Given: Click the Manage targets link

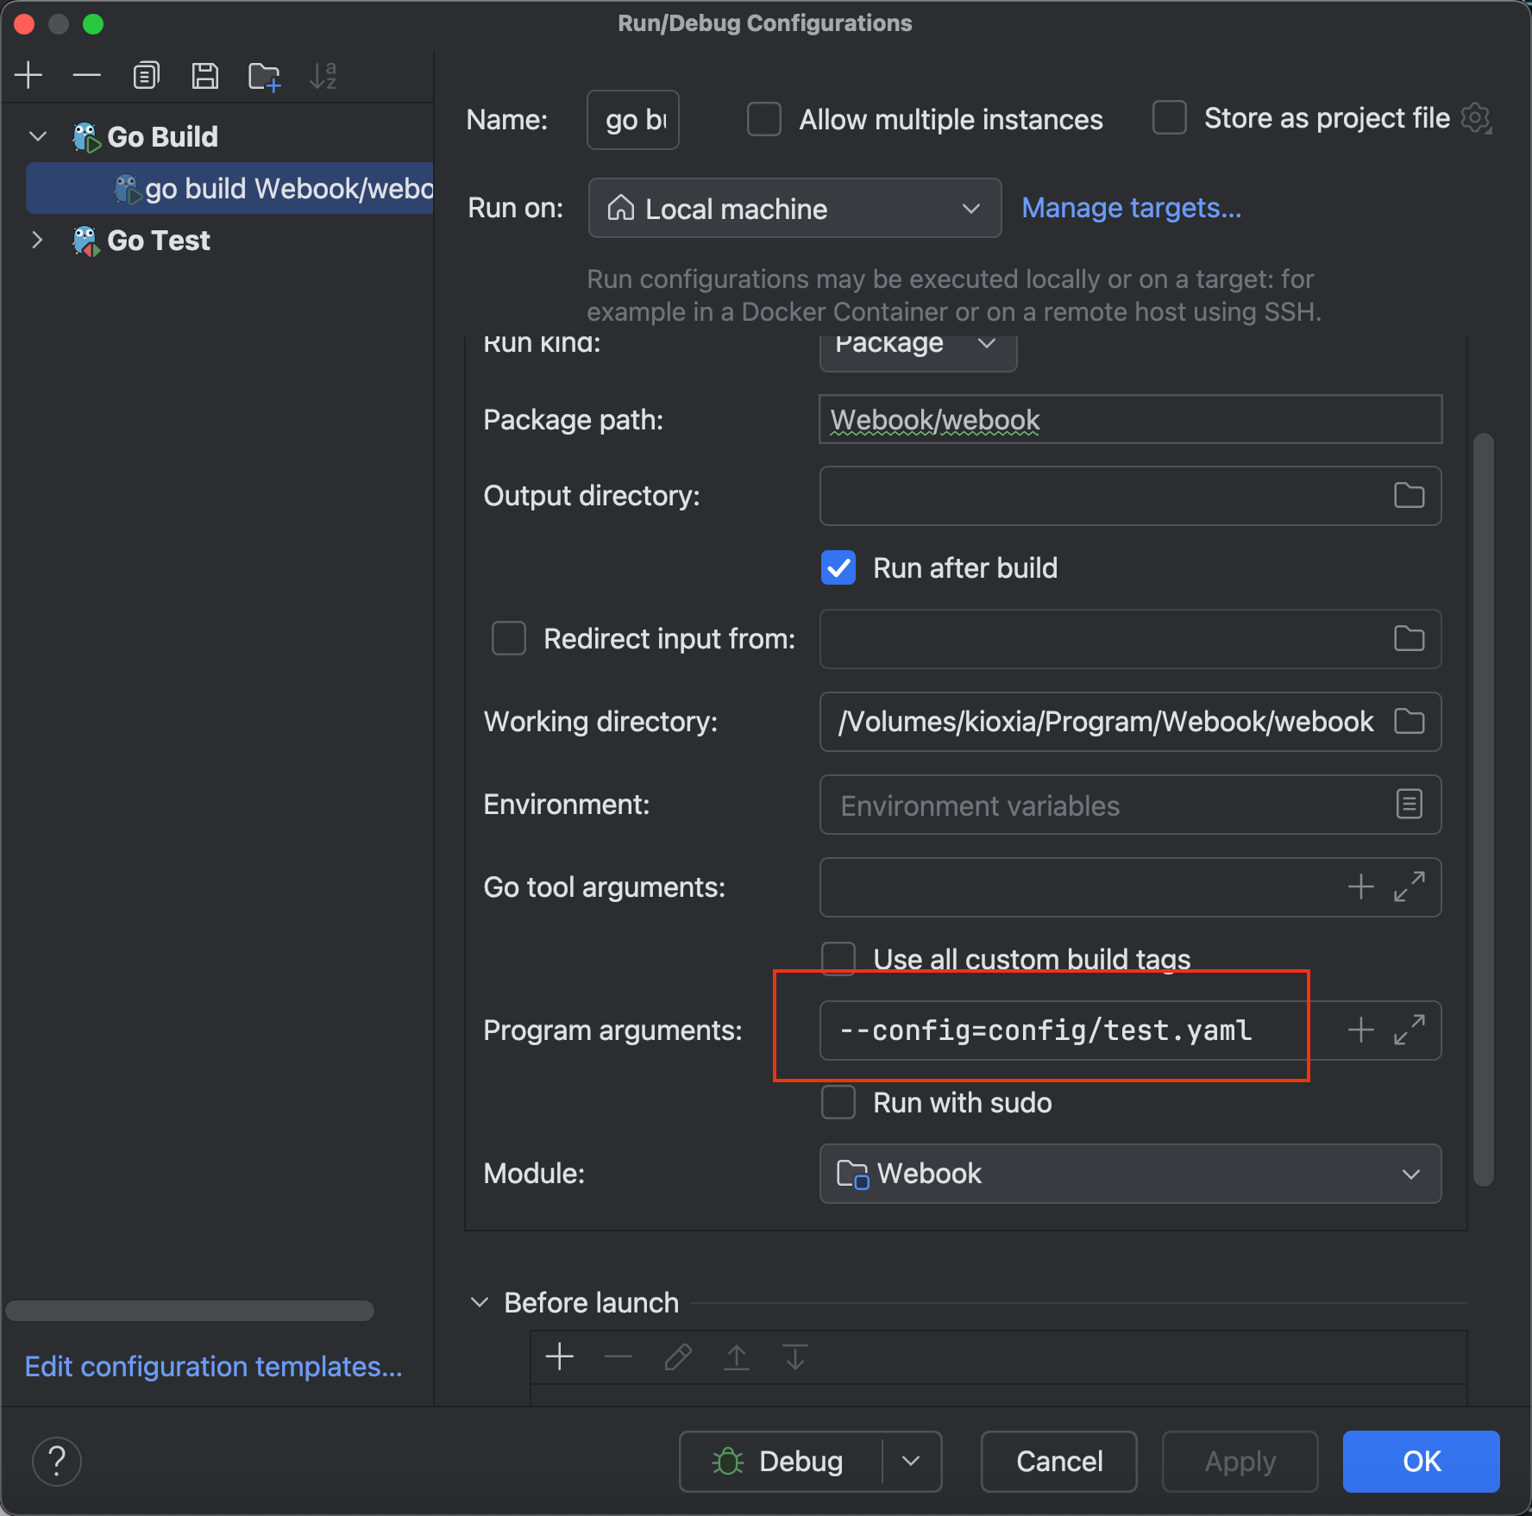Looking at the screenshot, I should 1131,208.
